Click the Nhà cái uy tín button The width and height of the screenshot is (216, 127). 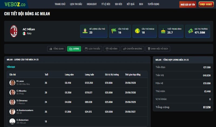tap(188, 4)
